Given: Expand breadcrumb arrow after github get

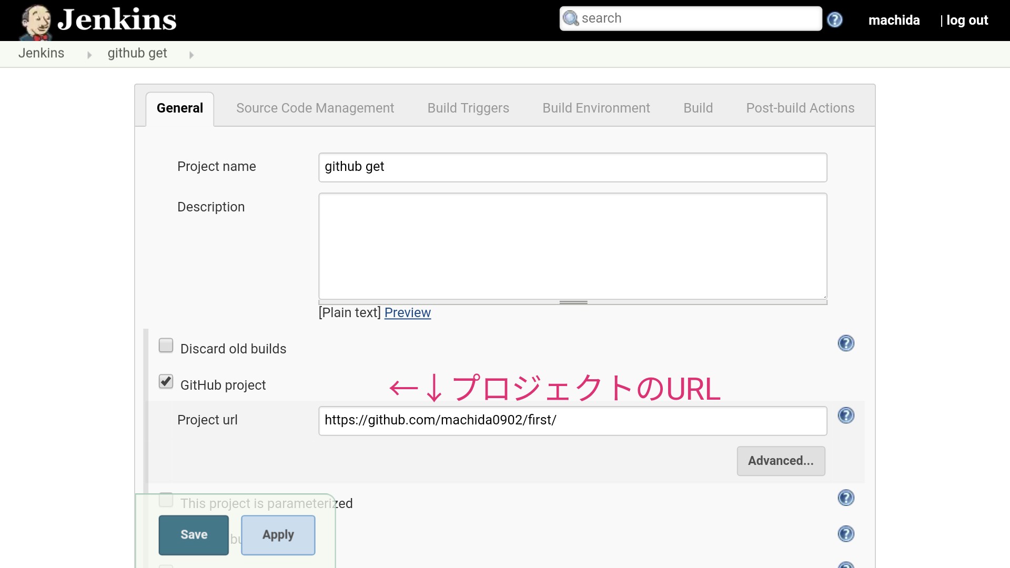Looking at the screenshot, I should click(191, 55).
